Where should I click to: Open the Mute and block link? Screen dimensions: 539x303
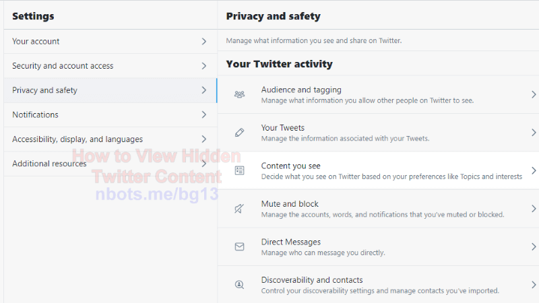[x=378, y=209]
